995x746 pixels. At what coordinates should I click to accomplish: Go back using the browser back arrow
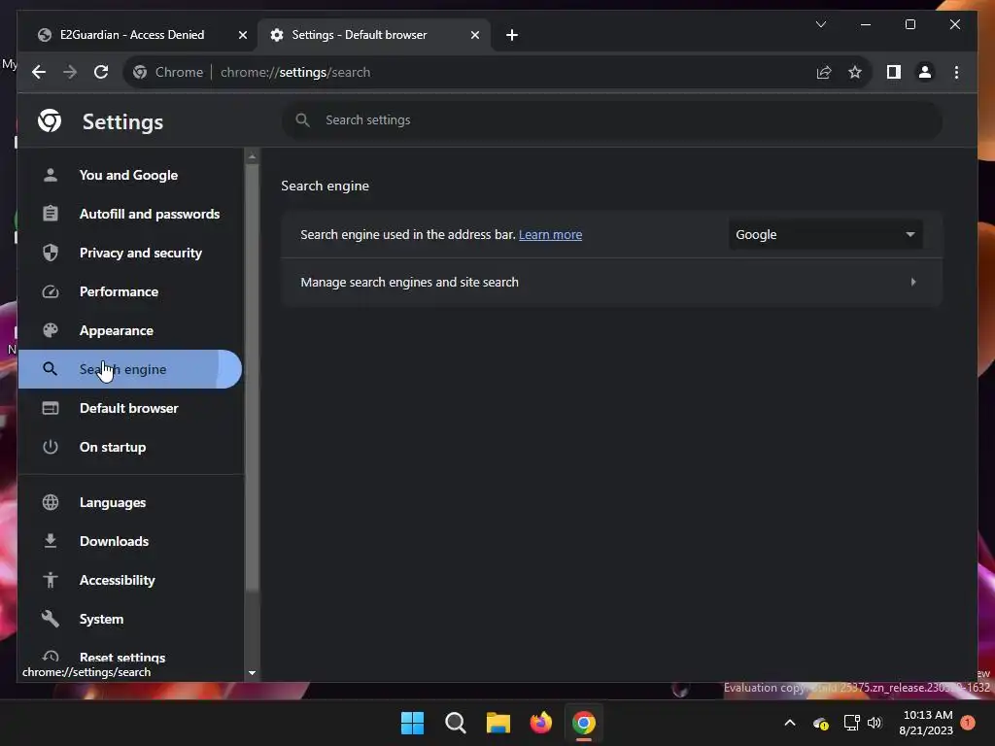[x=39, y=72]
